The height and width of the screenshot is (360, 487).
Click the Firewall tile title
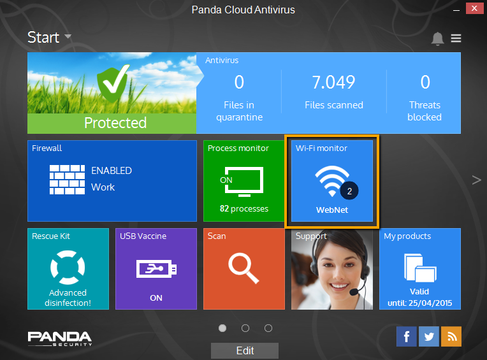point(47,148)
